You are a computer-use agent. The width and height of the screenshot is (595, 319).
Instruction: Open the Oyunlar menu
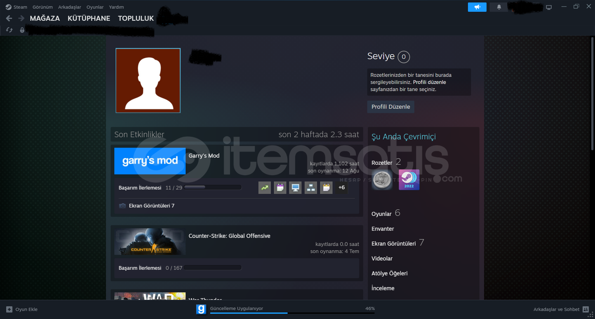pos(95,7)
